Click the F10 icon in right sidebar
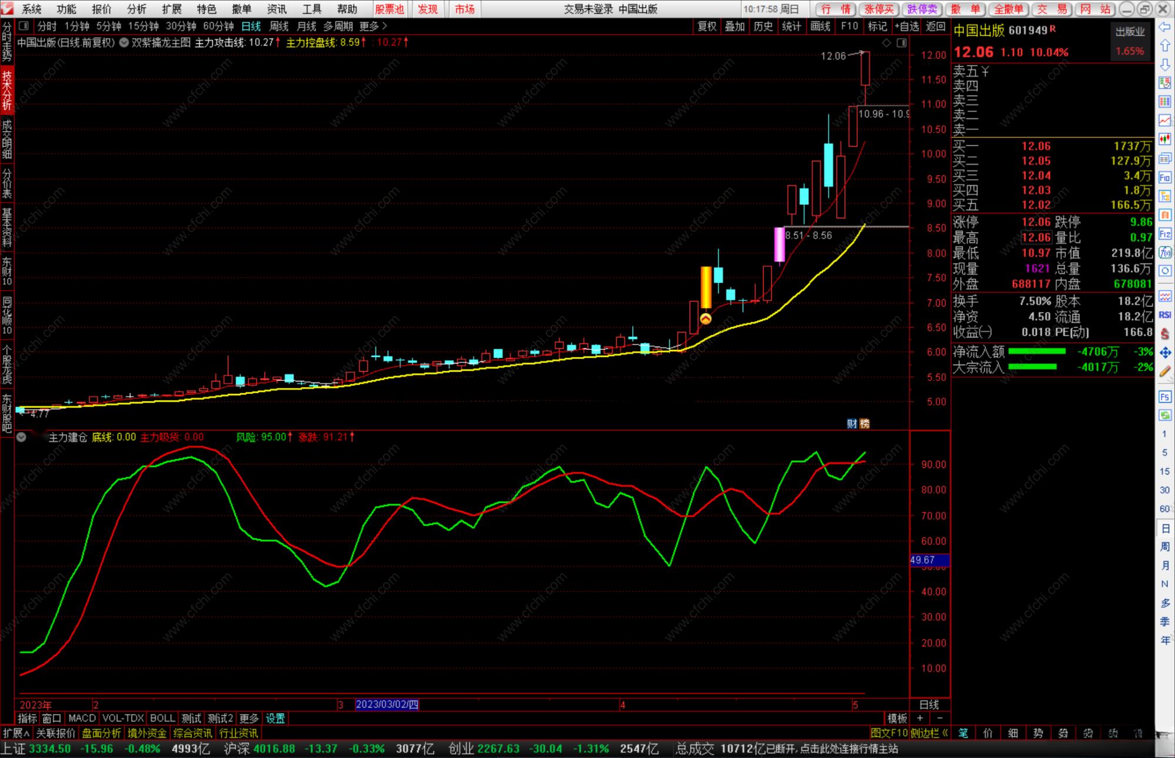The image size is (1175, 758). [1164, 177]
